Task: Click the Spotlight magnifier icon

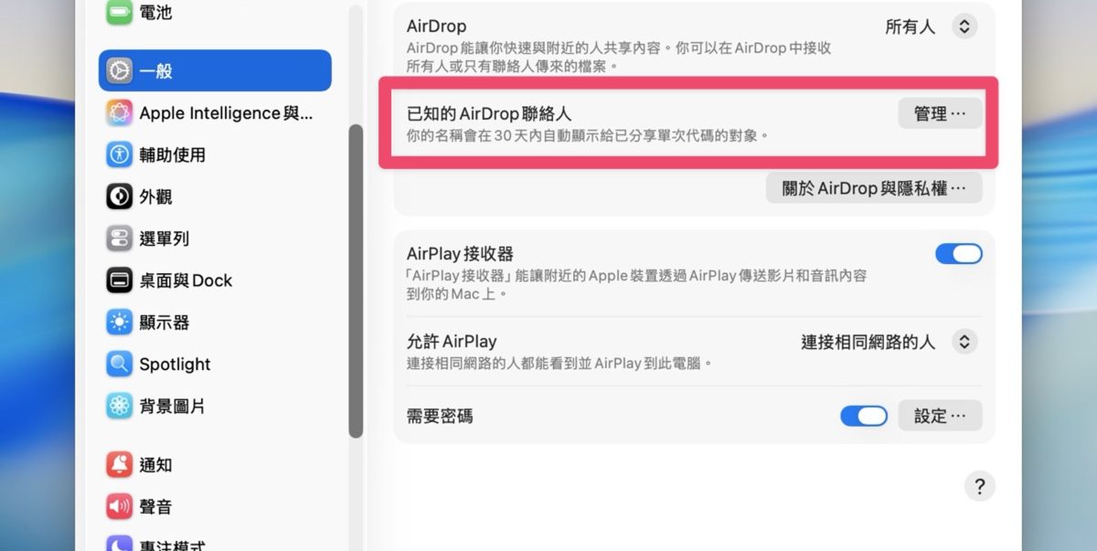Action: [x=120, y=364]
